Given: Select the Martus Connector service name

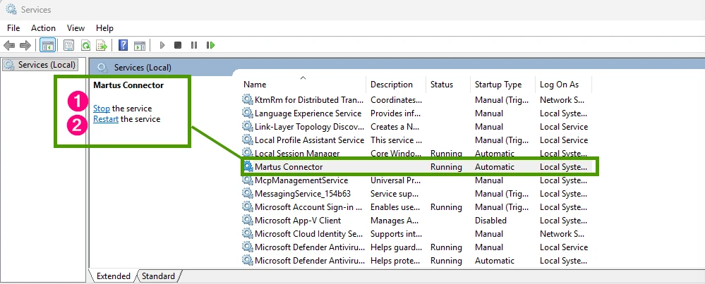Looking at the screenshot, I should (x=289, y=167).
